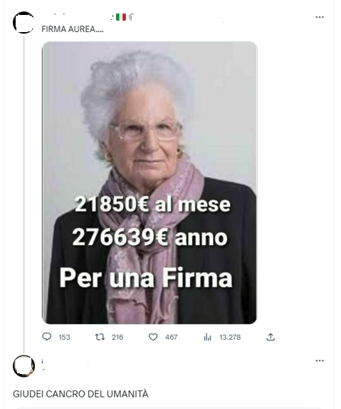Open view analytics bar chart icon
The image size is (341, 409).
tap(207, 337)
